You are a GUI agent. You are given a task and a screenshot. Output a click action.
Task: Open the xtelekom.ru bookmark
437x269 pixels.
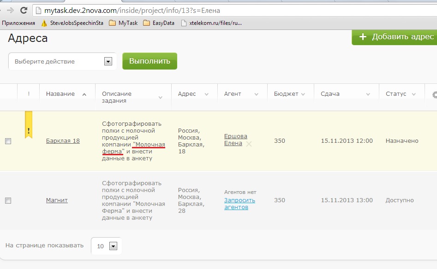tap(211, 23)
